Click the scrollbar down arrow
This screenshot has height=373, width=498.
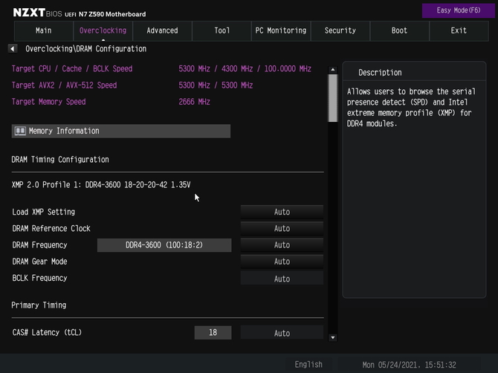tap(333, 337)
